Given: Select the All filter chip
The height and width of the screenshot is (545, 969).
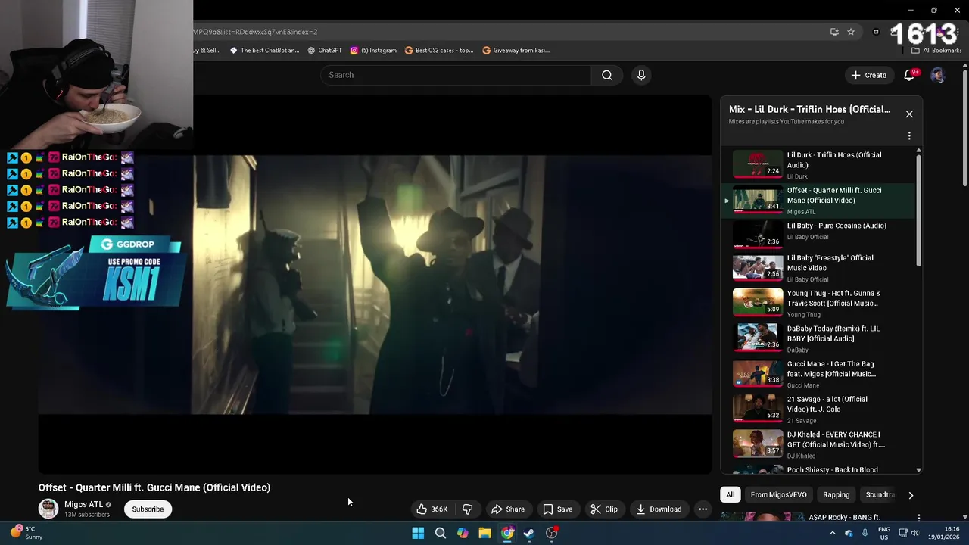Looking at the screenshot, I should click(x=730, y=494).
